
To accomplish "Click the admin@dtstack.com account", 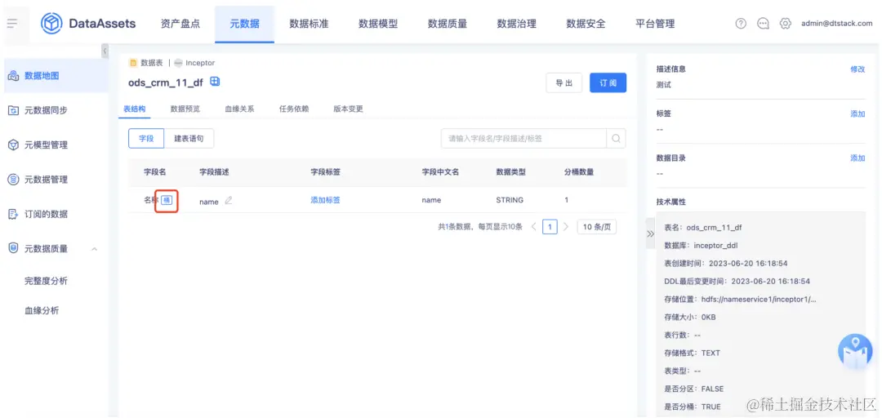I will [x=837, y=24].
